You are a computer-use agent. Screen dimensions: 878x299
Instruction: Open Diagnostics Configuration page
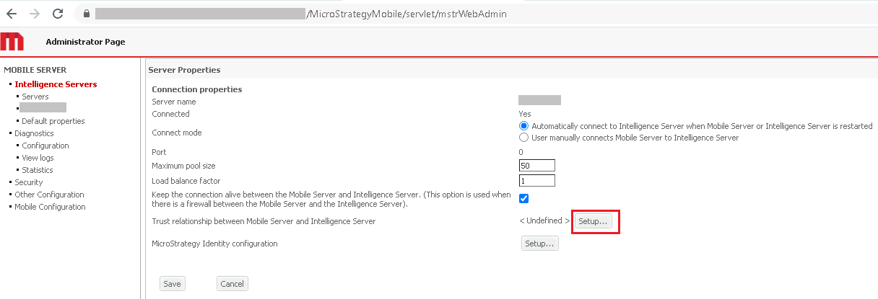pyautogui.click(x=45, y=146)
